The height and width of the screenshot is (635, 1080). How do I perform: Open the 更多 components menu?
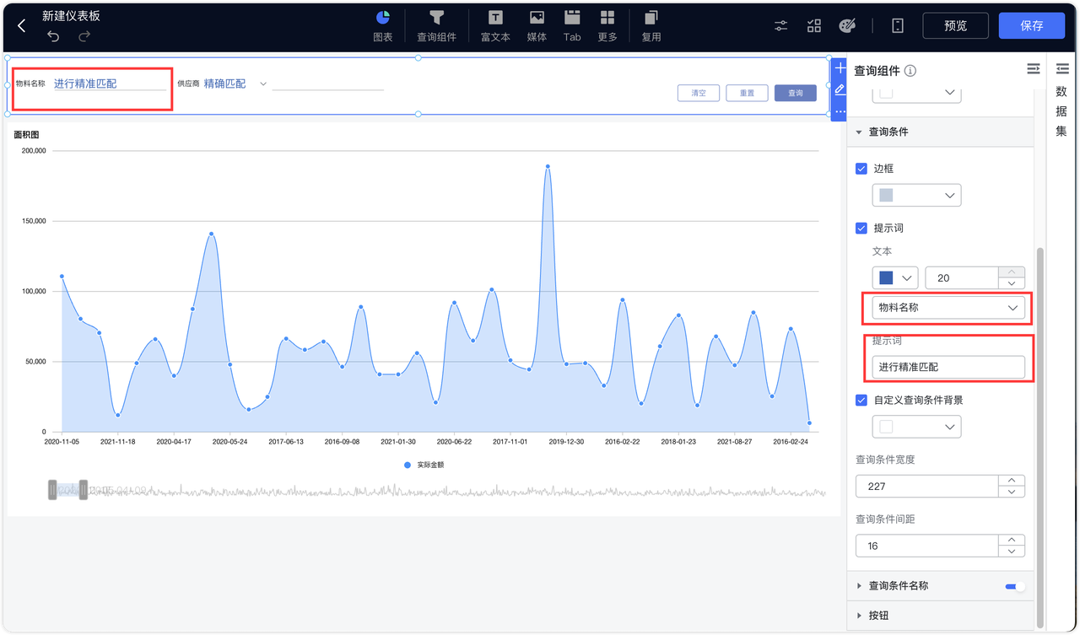(x=607, y=26)
